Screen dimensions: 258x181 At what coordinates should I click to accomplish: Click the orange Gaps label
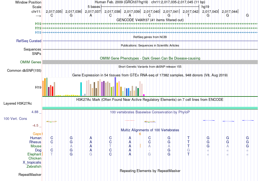click(37, 134)
